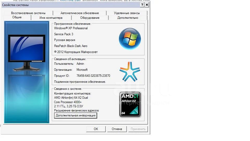Open the Оборудование tab
The height and width of the screenshot is (141, 250).
[x=90, y=18]
